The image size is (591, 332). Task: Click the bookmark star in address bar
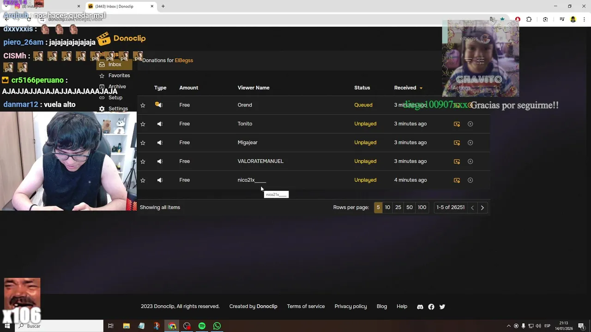(502, 19)
